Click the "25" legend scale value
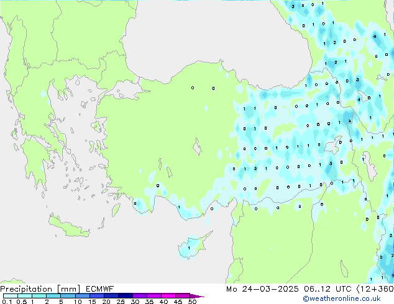This screenshot has width=394, height=304. coord(121,302)
